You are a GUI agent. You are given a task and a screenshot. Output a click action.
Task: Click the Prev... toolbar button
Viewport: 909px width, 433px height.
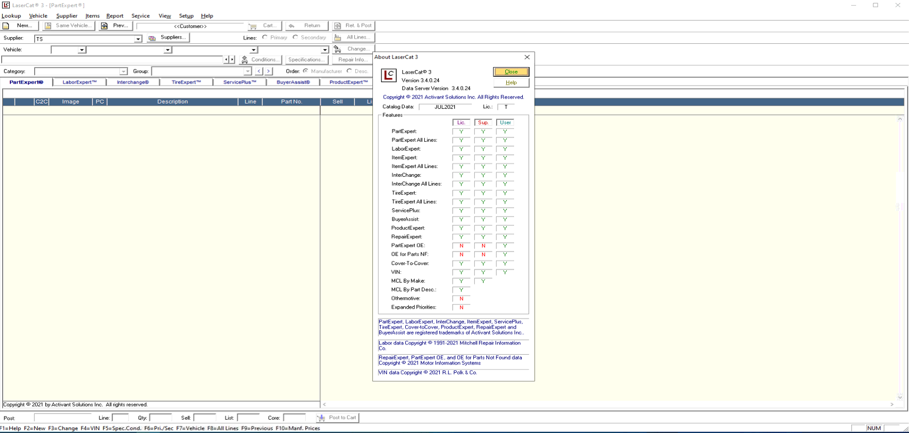(x=115, y=26)
